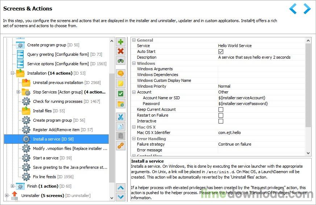The width and height of the screenshot is (316, 205).
Task: Click the Uninstall previous installation icon
Action: pyautogui.click(x=26, y=83)
